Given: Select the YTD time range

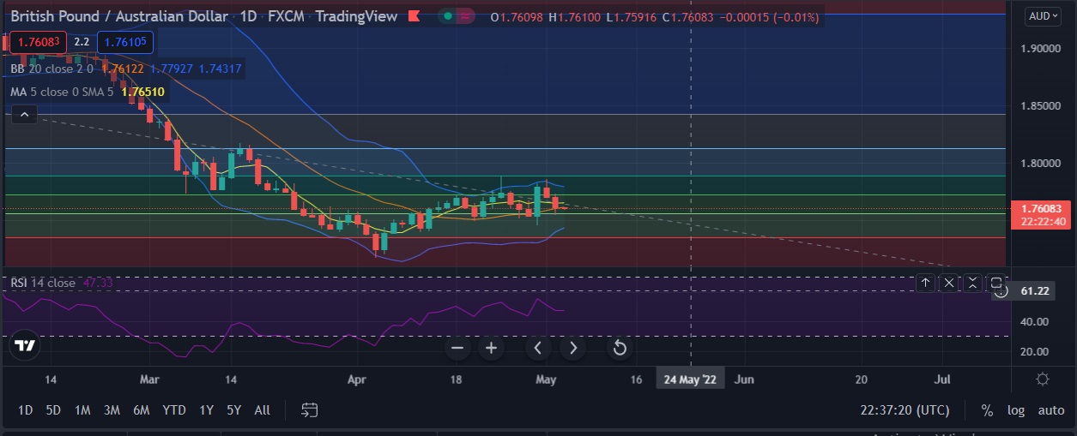Looking at the screenshot, I should [174, 410].
